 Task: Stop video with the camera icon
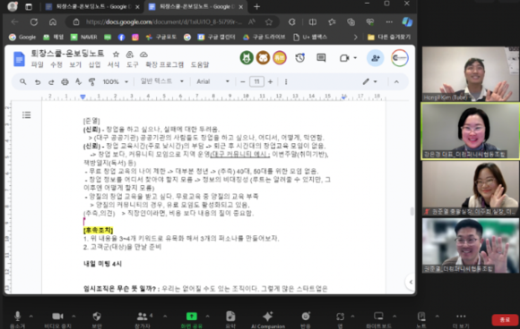pyautogui.click(x=57, y=316)
